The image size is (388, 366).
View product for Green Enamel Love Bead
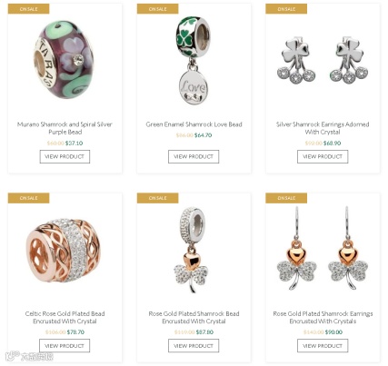click(194, 156)
